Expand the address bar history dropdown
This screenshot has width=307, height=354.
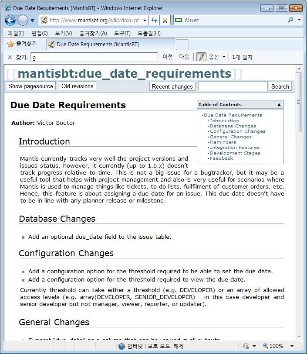coord(145,21)
